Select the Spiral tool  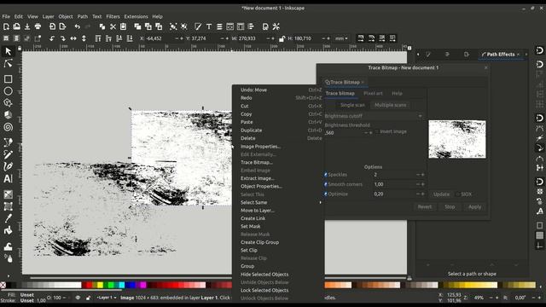coord(8,127)
